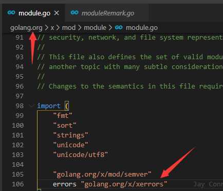Click the Go icon on module.go tab
Image resolution: width=223 pixels, height=191 pixels.
point(11,13)
